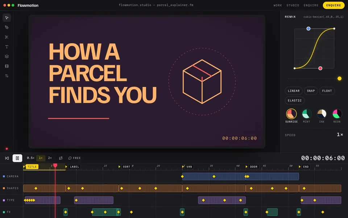Viewport: 348px width, 218px height.
Task: Click the film frame icon
Action: 7,66
